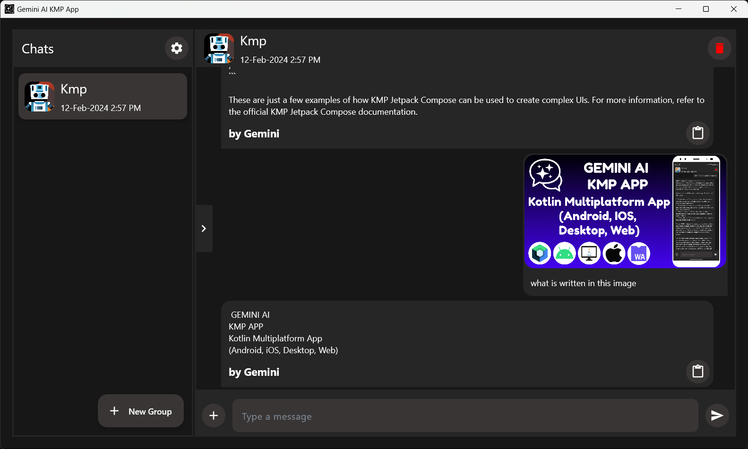Maximize the Gemini AI KMP App window

click(706, 9)
